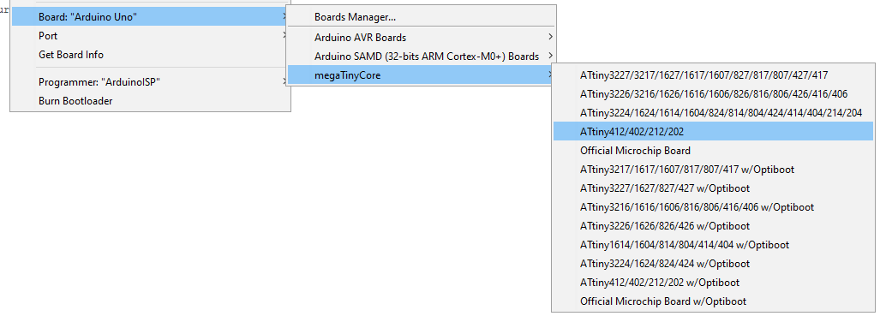This screenshot has height=322, width=886.
Task: Open the Port submenu
Action: click(x=150, y=36)
